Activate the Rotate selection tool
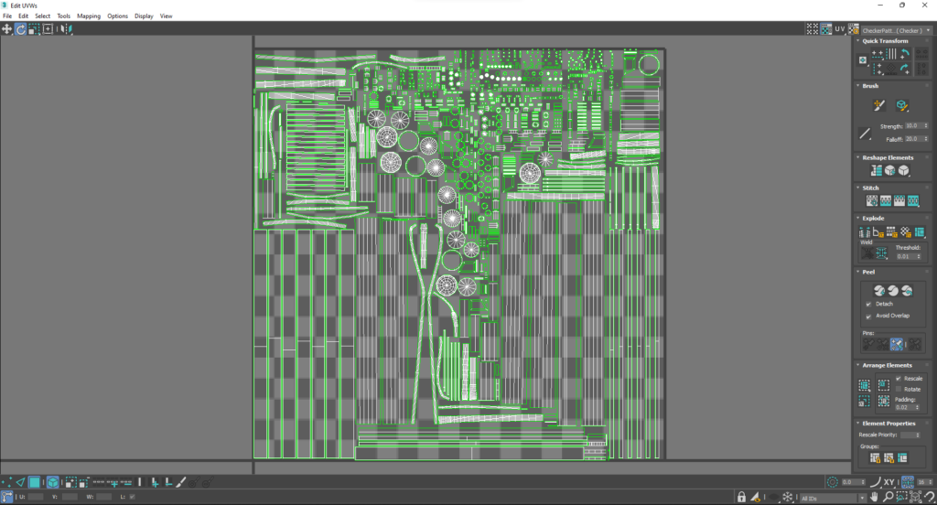 [x=20, y=28]
